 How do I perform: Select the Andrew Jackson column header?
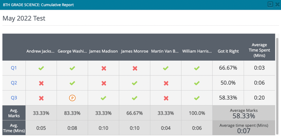tap(41, 51)
